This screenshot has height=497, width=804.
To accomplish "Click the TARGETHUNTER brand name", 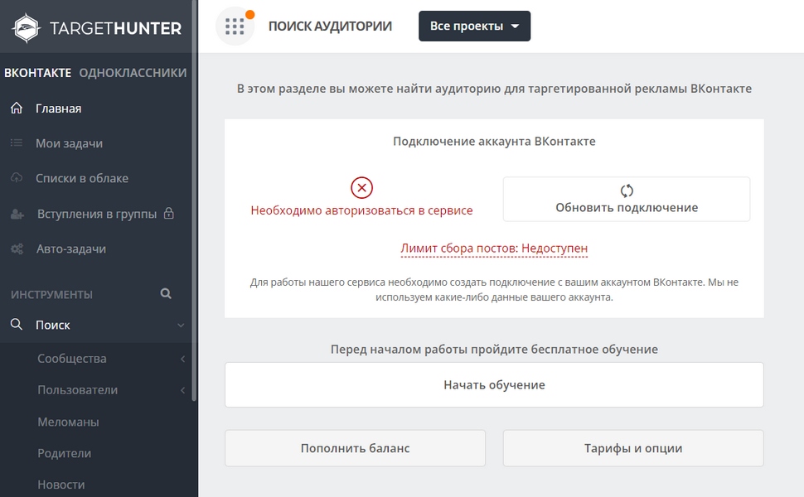I will coord(115,28).
